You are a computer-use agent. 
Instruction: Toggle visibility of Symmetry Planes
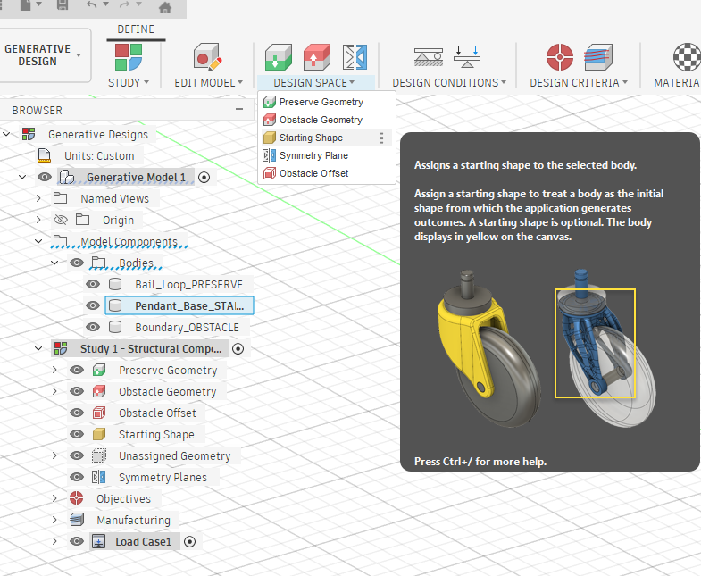tap(77, 477)
